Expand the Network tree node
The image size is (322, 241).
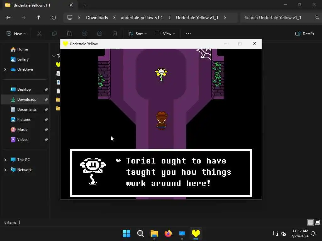(x=5, y=170)
